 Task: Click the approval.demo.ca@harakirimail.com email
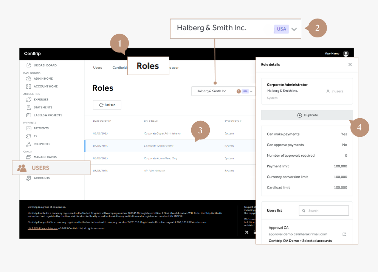pos(298,234)
